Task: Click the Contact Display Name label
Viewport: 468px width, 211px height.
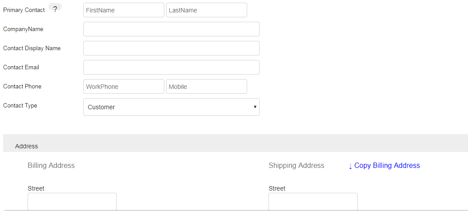Action: [x=32, y=48]
